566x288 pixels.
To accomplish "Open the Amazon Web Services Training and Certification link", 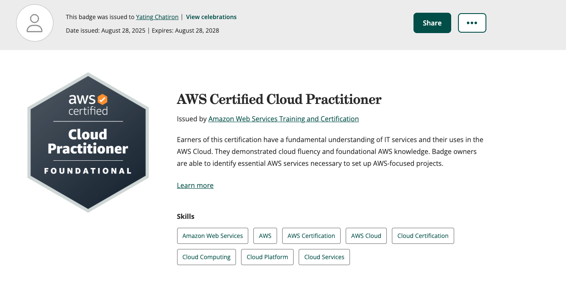I will coord(283,119).
